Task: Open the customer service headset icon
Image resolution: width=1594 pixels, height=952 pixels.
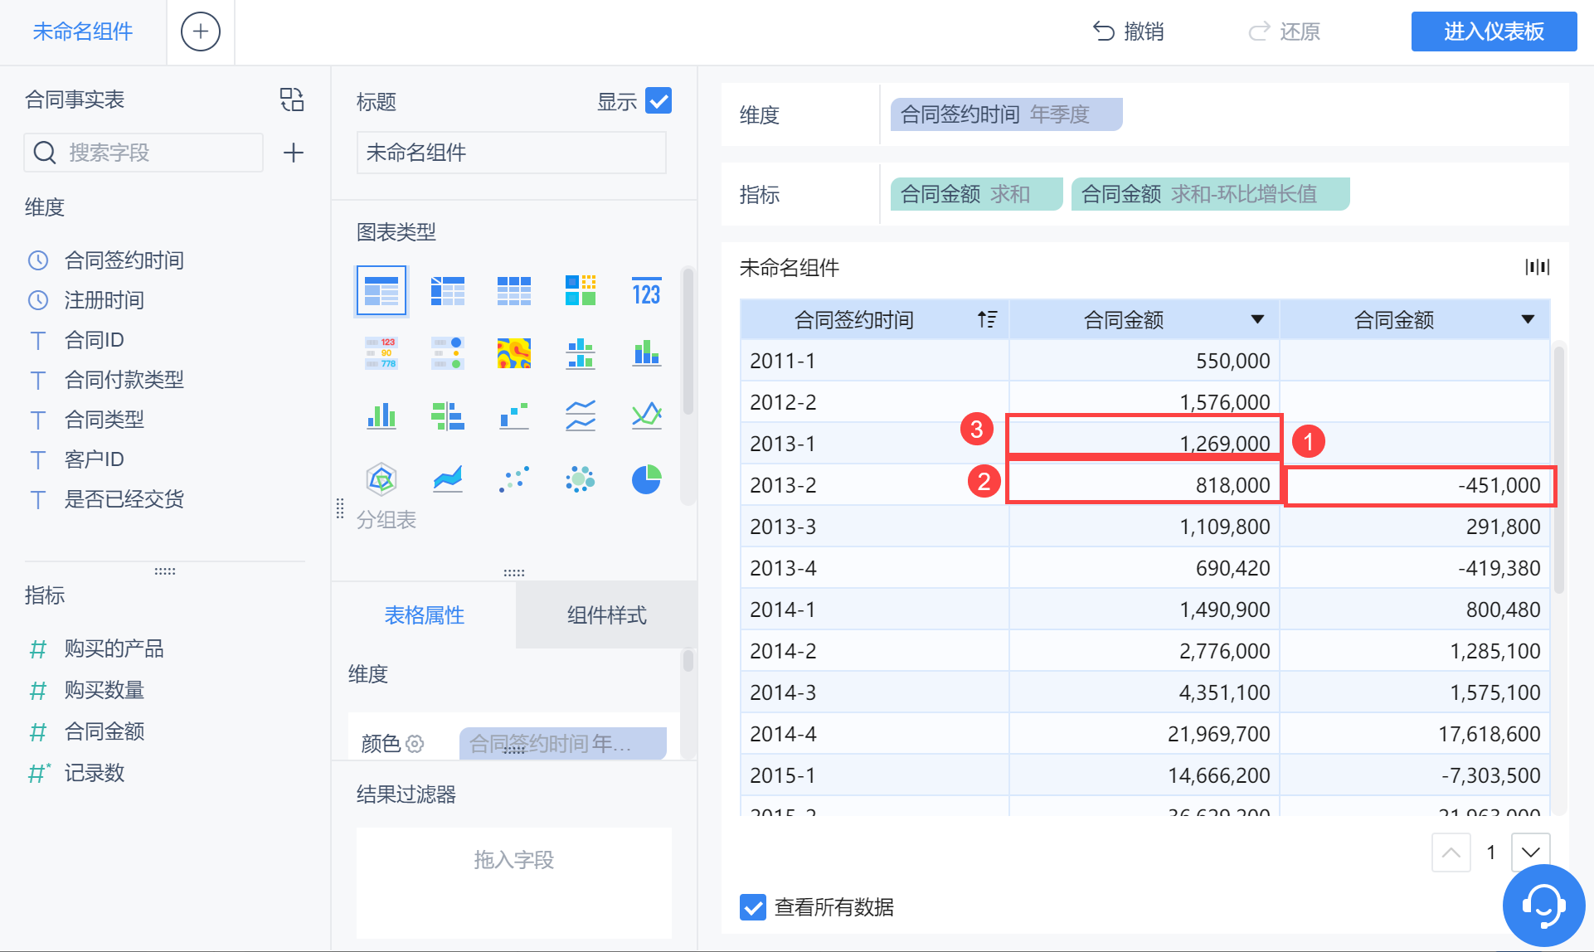Action: pos(1543,906)
